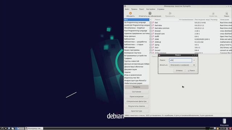Screen dimensions: 232x130
Task: Select Go Programming Language category
Action: point(137,22)
